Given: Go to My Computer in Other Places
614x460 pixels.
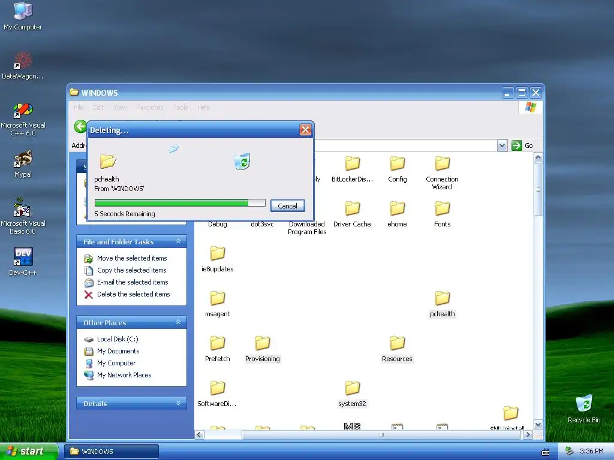Looking at the screenshot, I should coord(110,363).
